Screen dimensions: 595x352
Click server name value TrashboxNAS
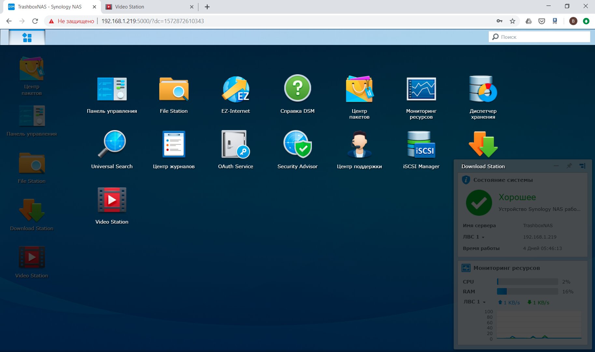[538, 226]
